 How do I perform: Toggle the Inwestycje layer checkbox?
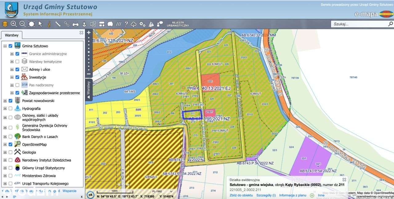tap(17, 77)
